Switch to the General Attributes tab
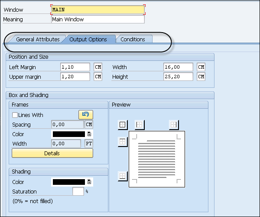The width and height of the screenshot is (260, 217). pos(38,39)
